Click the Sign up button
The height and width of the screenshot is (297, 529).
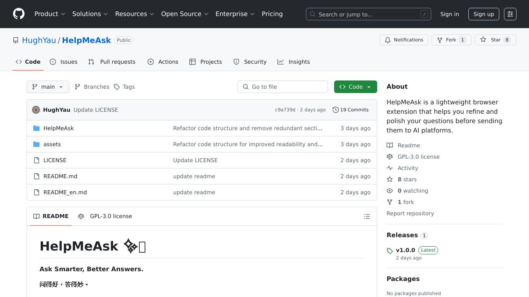tap(483, 14)
